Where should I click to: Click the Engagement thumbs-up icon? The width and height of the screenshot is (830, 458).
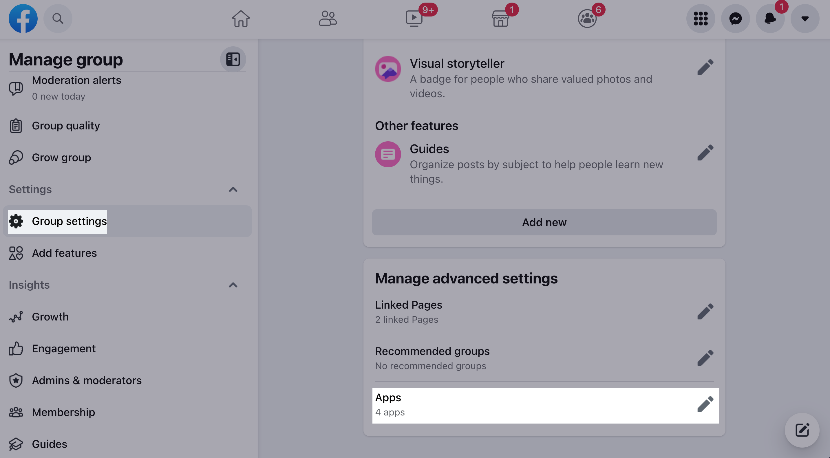[x=16, y=349]
